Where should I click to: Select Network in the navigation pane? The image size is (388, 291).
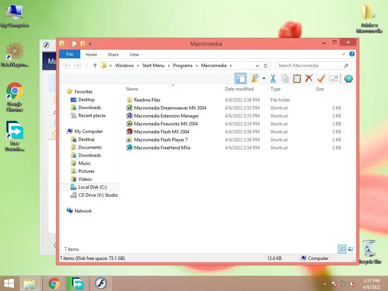pos(83,211)
